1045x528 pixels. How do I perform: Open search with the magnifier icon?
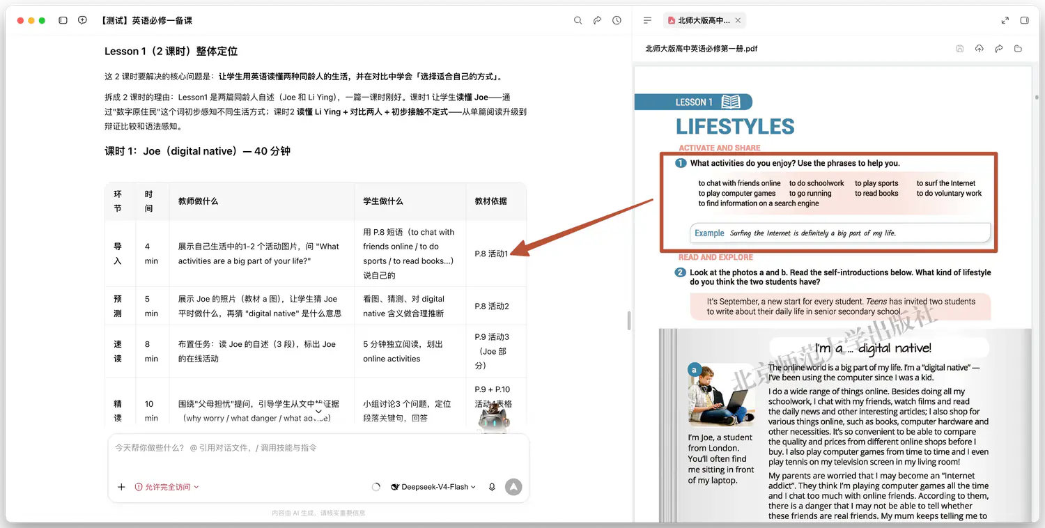(578, 21)
